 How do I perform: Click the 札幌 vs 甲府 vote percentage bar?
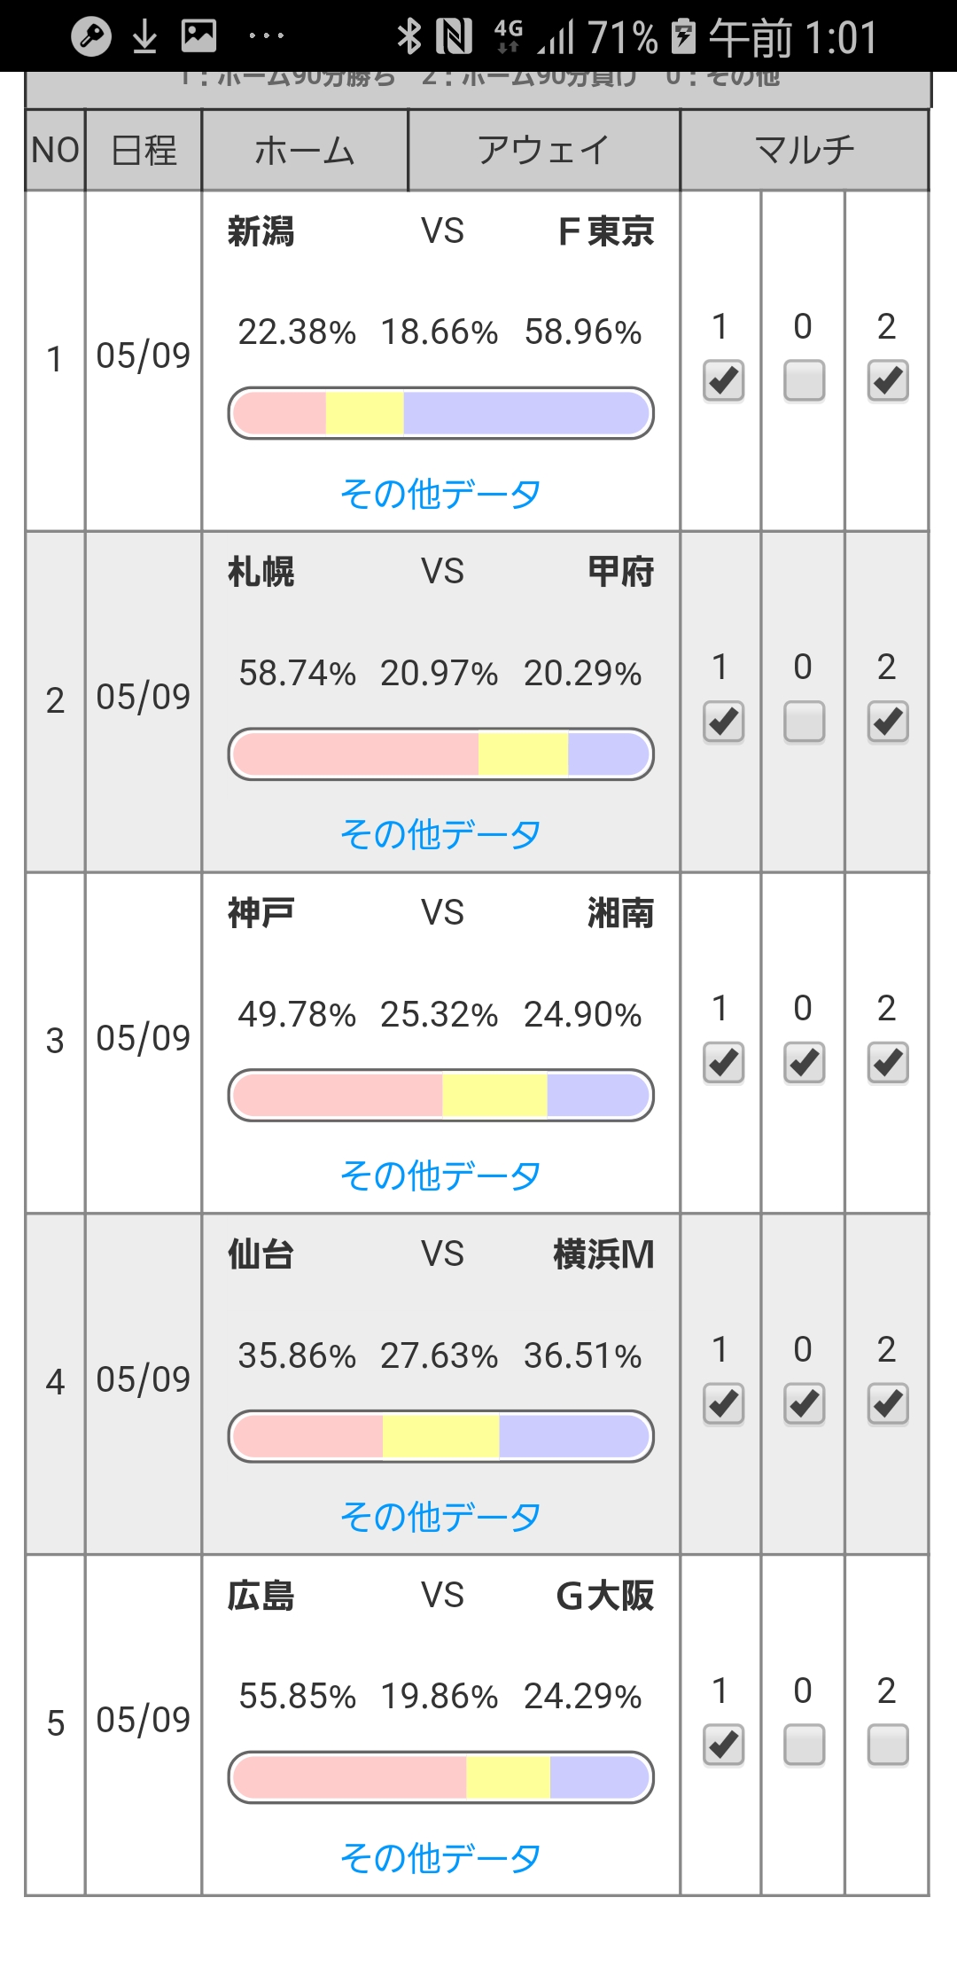pos(440,754)
